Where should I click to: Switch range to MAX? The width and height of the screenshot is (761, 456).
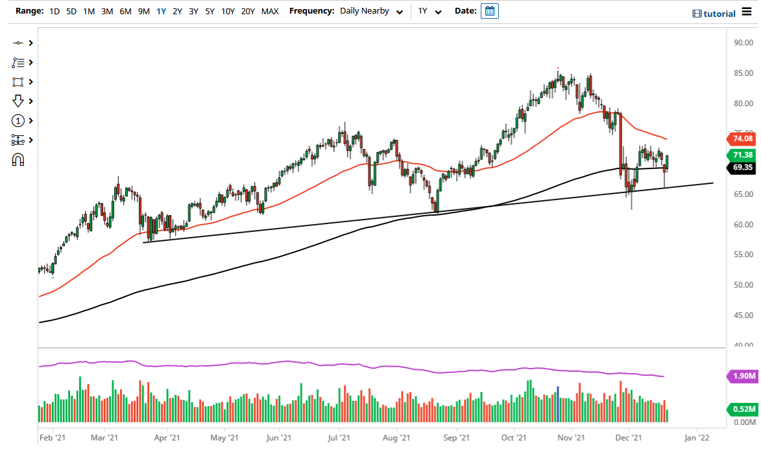(270, 11)
